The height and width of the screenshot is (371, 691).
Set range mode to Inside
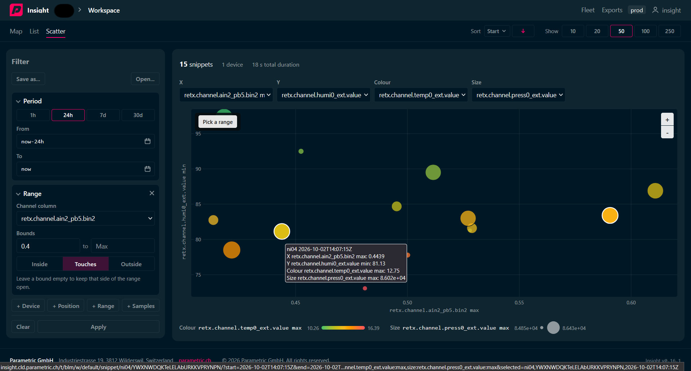click(x=40, y=264)
